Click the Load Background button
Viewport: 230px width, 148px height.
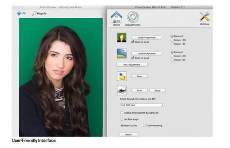(x=147, y=54)
